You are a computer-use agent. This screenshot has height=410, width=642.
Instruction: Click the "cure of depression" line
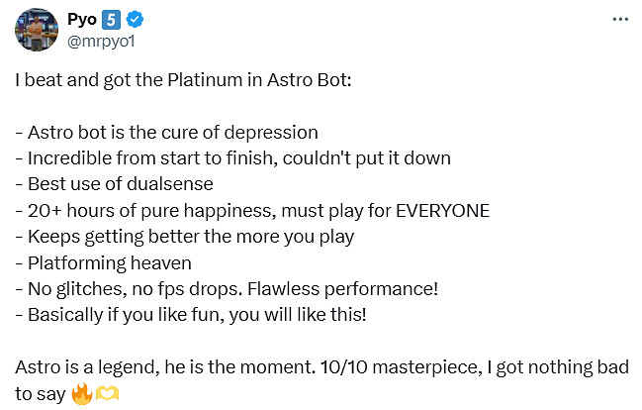point(166,133)
